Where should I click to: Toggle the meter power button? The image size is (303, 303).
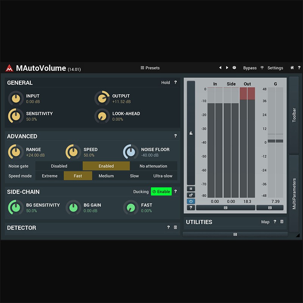pos(191,201)
